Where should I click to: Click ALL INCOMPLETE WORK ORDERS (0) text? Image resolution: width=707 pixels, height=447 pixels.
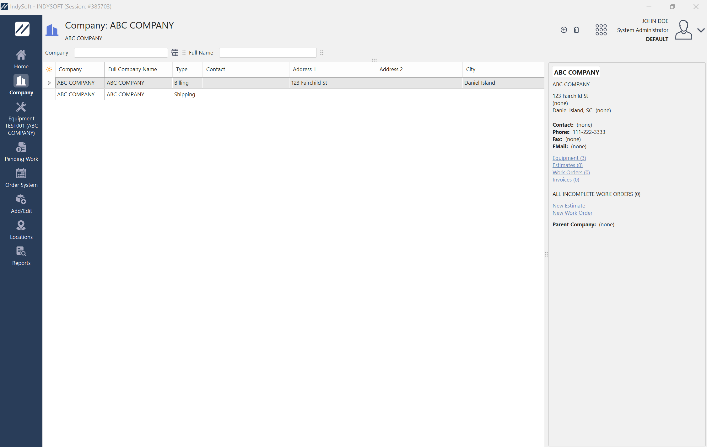[596, 194]
